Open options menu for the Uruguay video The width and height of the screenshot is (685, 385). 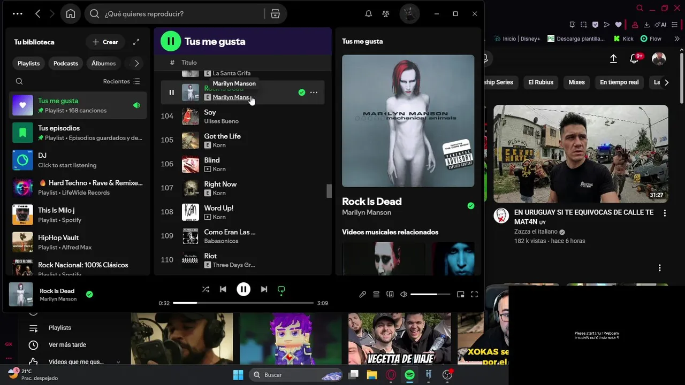(665, 213)
